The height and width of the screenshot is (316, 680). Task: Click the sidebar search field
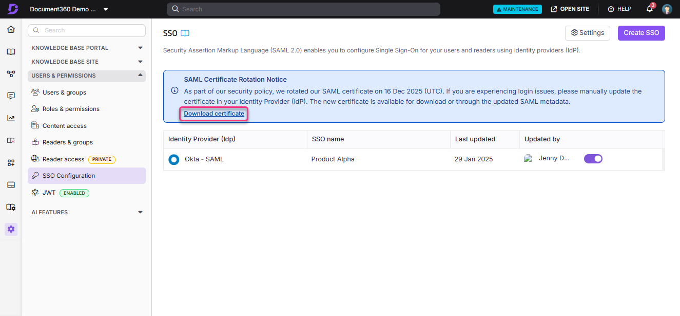point(86,30)
